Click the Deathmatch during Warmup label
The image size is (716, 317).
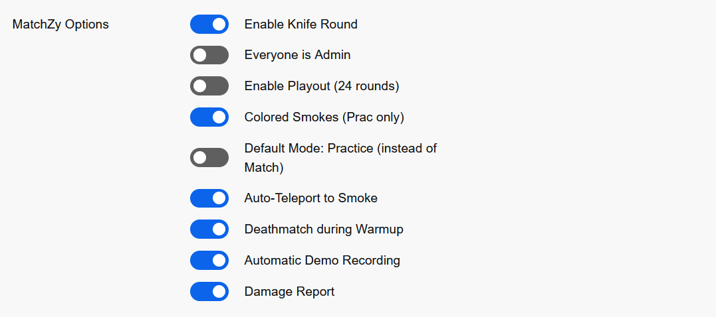[323, 229]
